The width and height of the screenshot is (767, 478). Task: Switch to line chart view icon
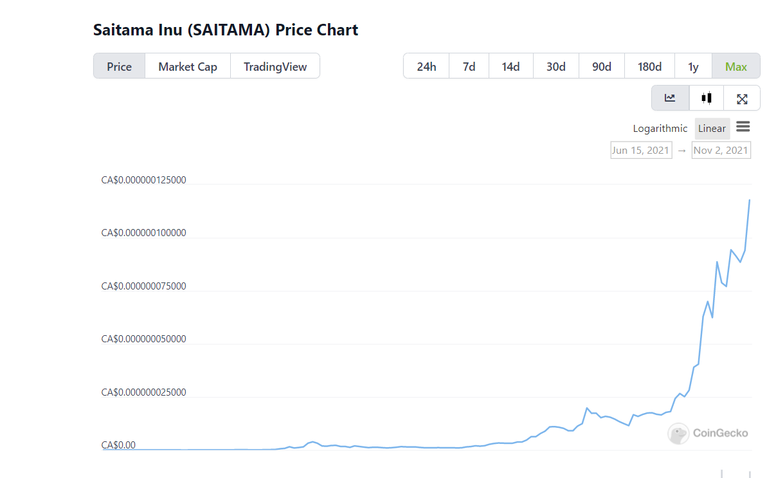click(x=670, y=98)
